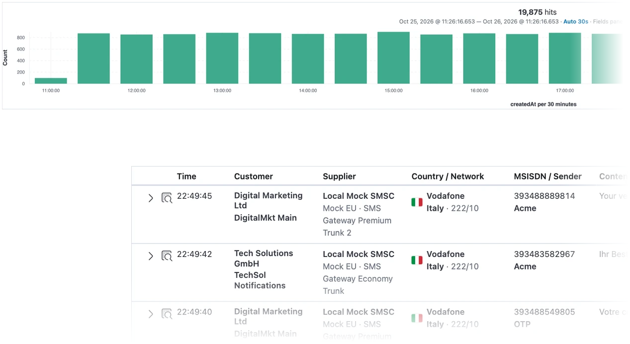Screen dimensions: 630x344
Task: Select MSISDN 393483582967
Action: pos(544,254)
